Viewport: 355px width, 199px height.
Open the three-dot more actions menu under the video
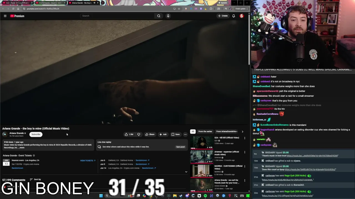tap(185, 134)
